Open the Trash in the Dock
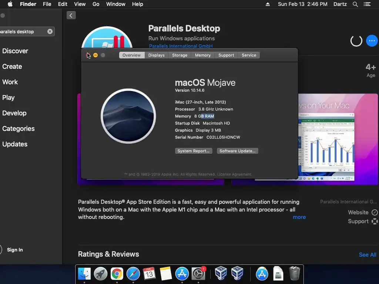Screen dimensions: 379x284 click(x=294, y=273)
